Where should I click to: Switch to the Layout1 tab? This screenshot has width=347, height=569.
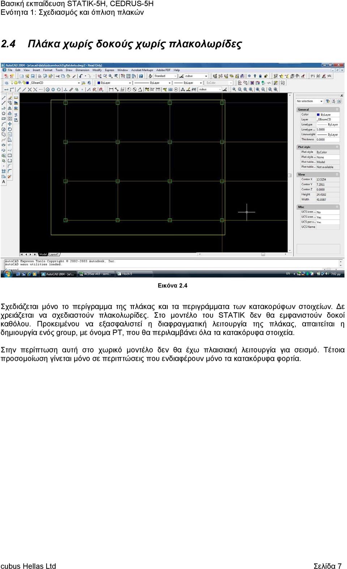54,254
